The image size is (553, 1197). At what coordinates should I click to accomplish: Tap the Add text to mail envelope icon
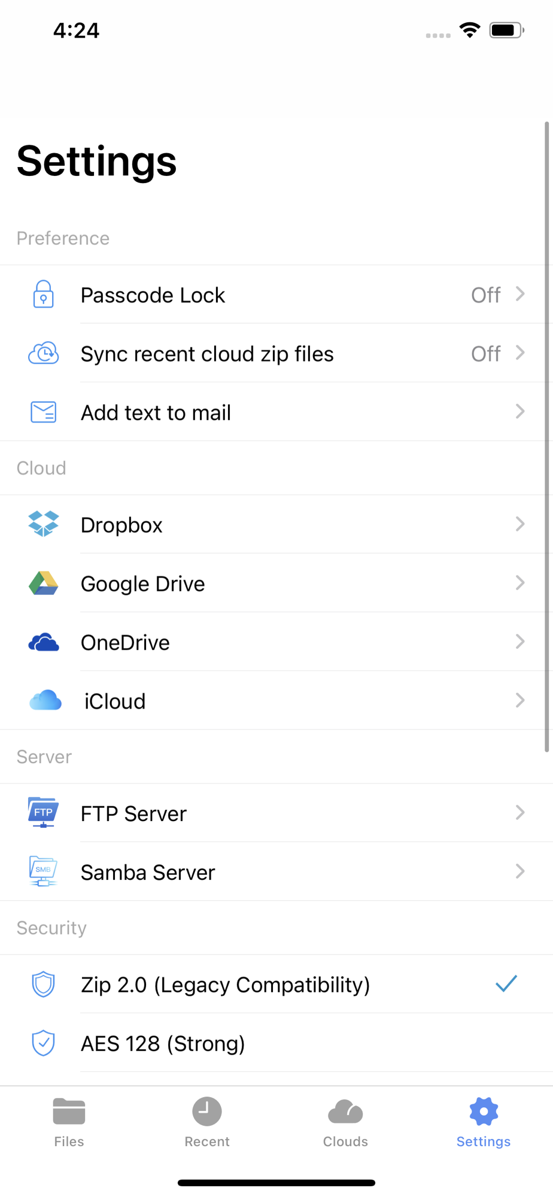tap(44, 412)
